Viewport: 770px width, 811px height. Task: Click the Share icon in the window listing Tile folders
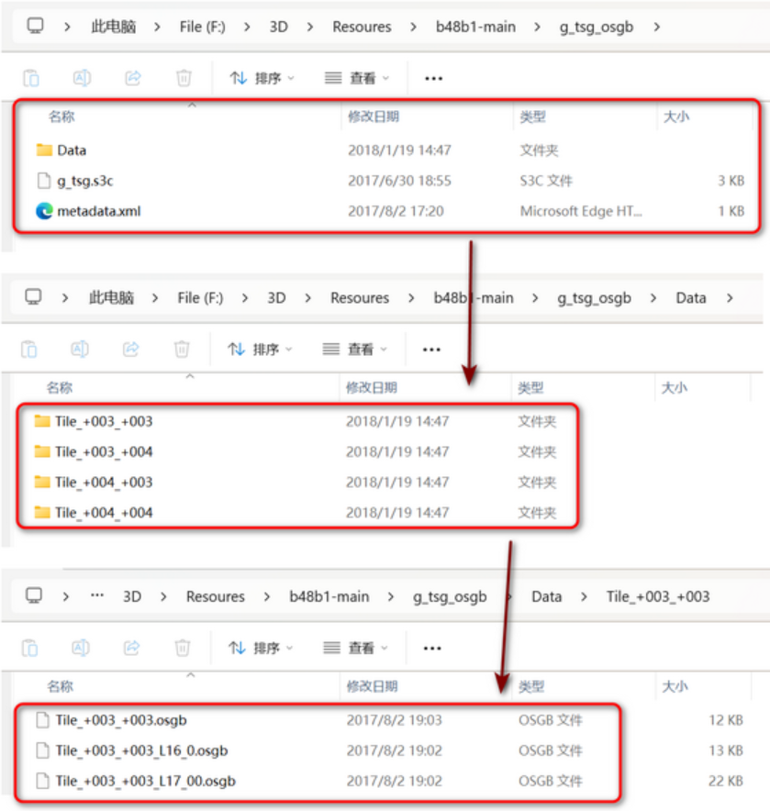click(x=131, y=350)
